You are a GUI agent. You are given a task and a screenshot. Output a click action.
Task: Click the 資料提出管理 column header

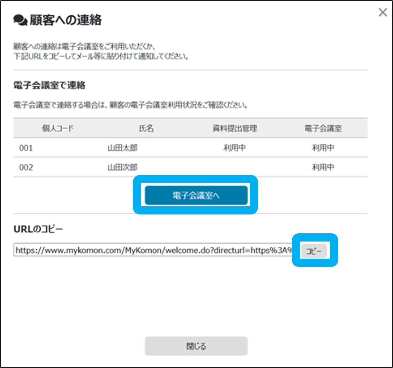(234, 129)
